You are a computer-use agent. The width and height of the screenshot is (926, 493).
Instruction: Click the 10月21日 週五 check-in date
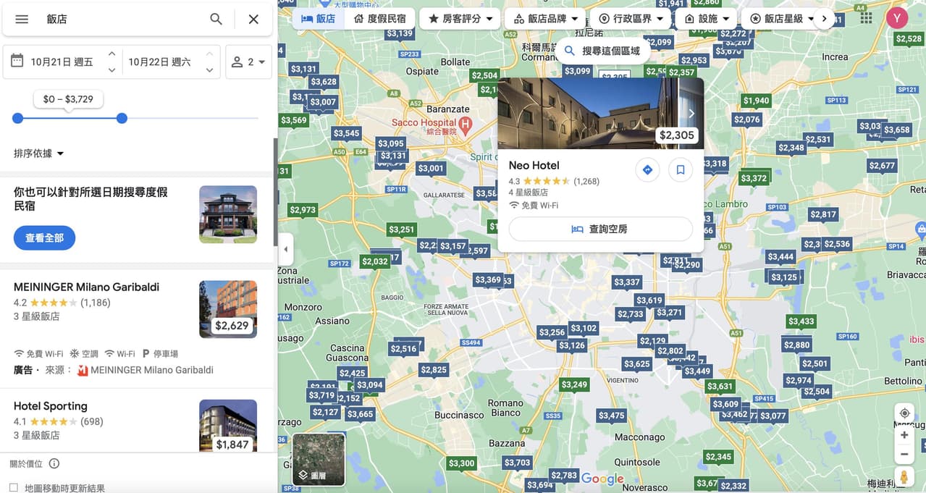click(x=62, y=62)
